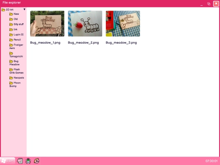Open the Start menu
This screenshot has height=165, width=220.
pyautogui.click(x=8, y=161)
